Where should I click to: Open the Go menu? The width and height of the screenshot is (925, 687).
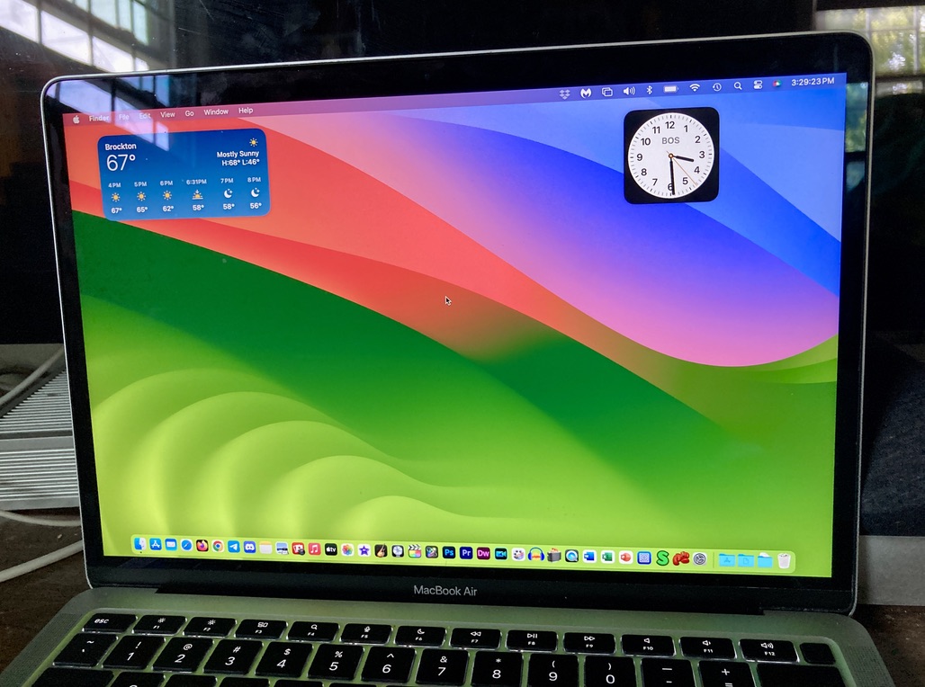(189, 113)
